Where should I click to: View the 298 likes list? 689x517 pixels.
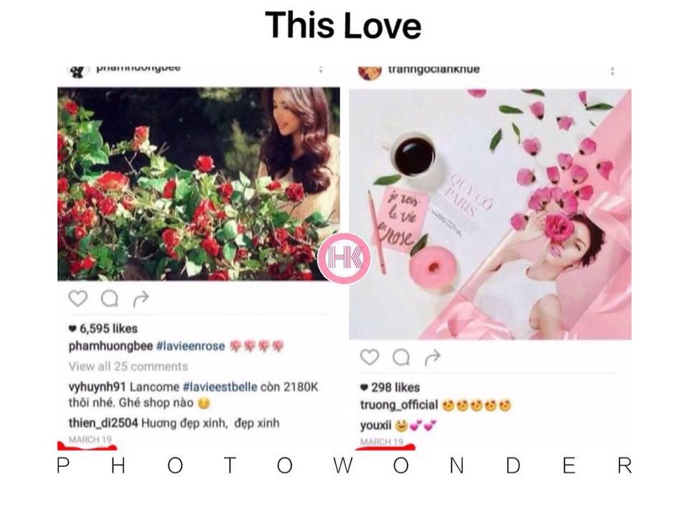coord(395,387)
